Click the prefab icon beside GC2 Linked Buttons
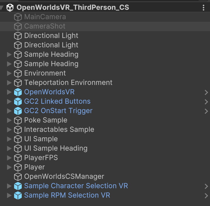Image resolution: width=210 pixels, height=206 pixels. [18, 102]
